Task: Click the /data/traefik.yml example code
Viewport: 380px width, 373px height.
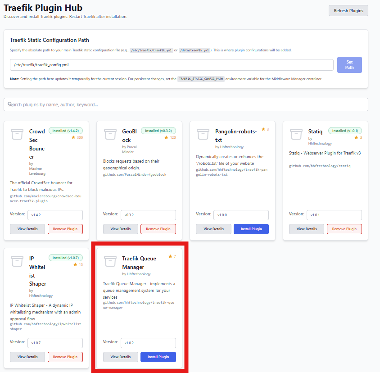Action: (195, 50)
